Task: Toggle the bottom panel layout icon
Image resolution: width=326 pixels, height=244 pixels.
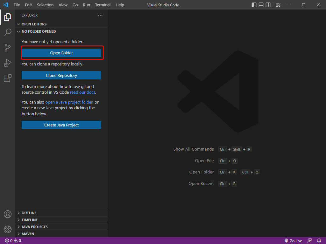Action: (x=261, y=5)
